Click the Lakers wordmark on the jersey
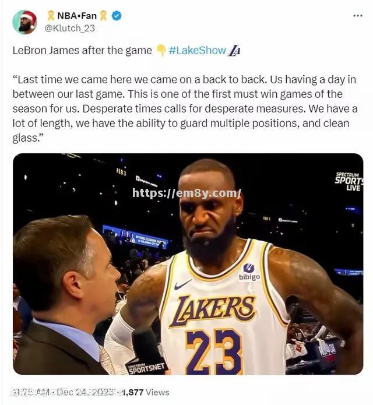The image size is (373, 405). (216, 309)
